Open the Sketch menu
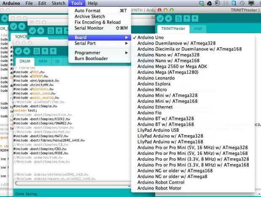Image resolution: width=261 pixels, height=197 pixels. [x=59, y=3]
